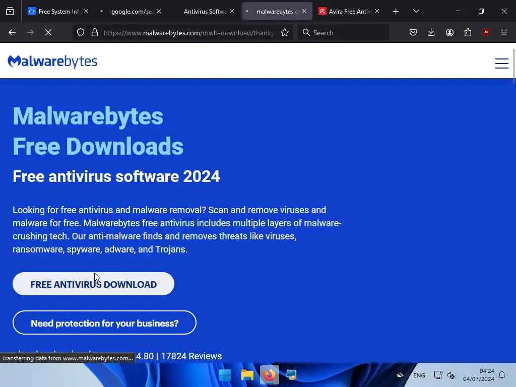The width and height of the screenshot is (516, 387).
Task: Click the Malwarebytes logo
Action: coord(52,61)
